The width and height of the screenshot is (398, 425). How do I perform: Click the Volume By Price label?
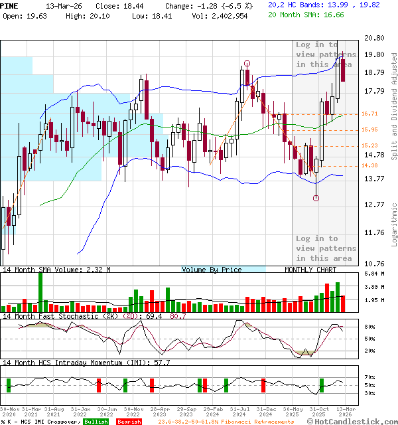212,270
